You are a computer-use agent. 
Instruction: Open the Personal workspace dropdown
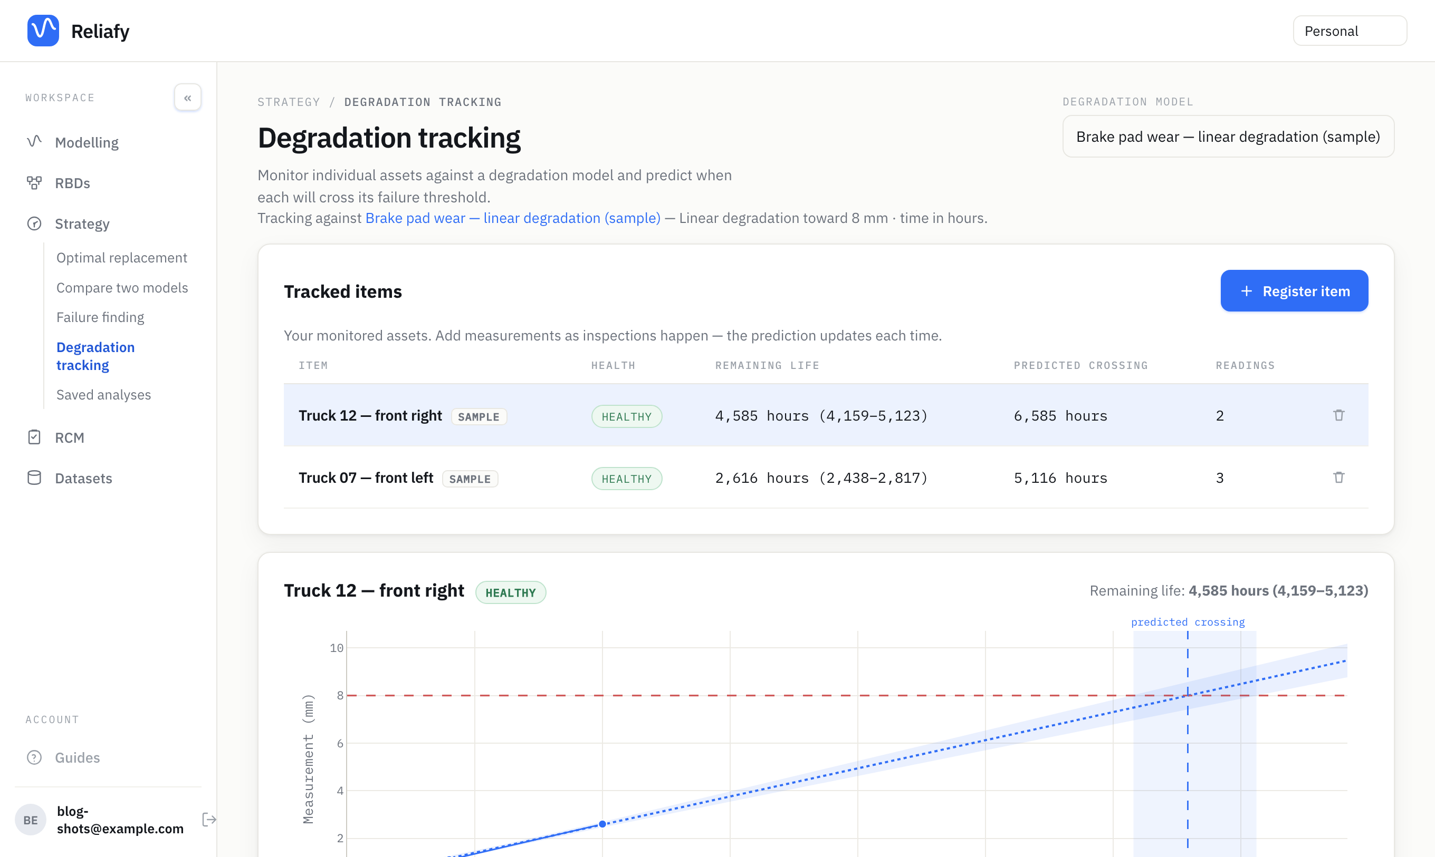pyautogui.click(x=1350, y=31)
